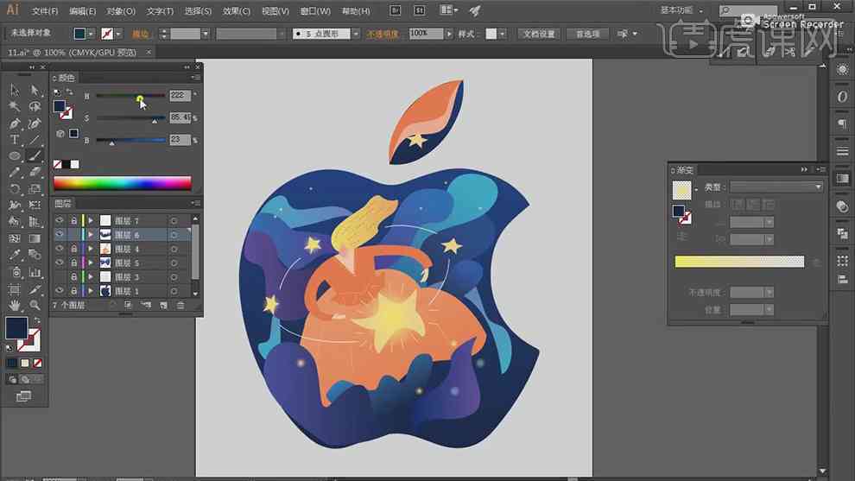
Task: Pick the Eraser tool
Action: 35,173
